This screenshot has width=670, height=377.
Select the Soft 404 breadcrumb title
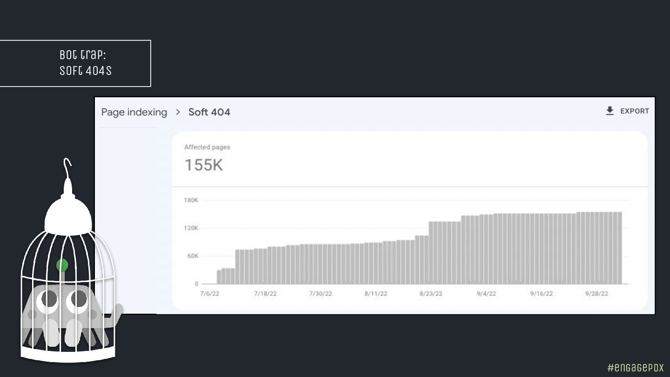(x=209, y=112)
